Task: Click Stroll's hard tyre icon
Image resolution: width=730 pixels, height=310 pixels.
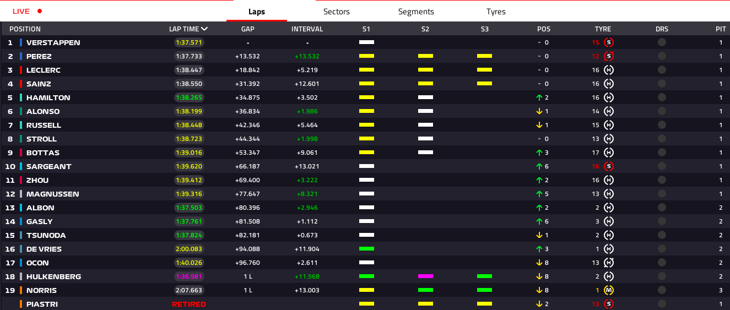Action: tap(609, 139)
